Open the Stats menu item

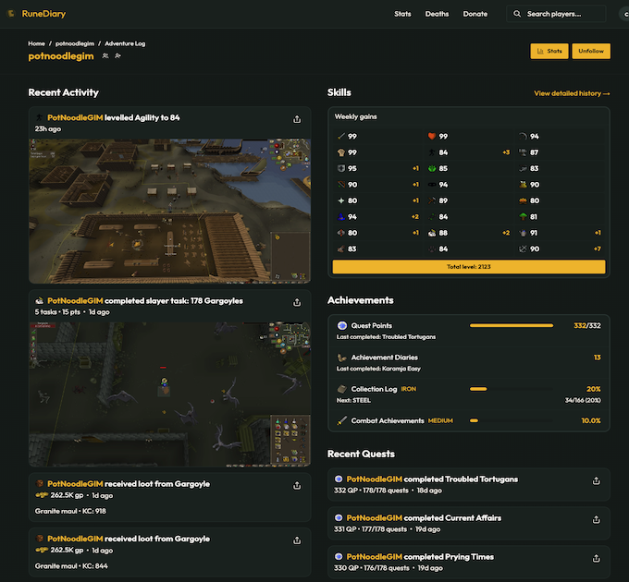pyautogui.click(x=402, y=14)
